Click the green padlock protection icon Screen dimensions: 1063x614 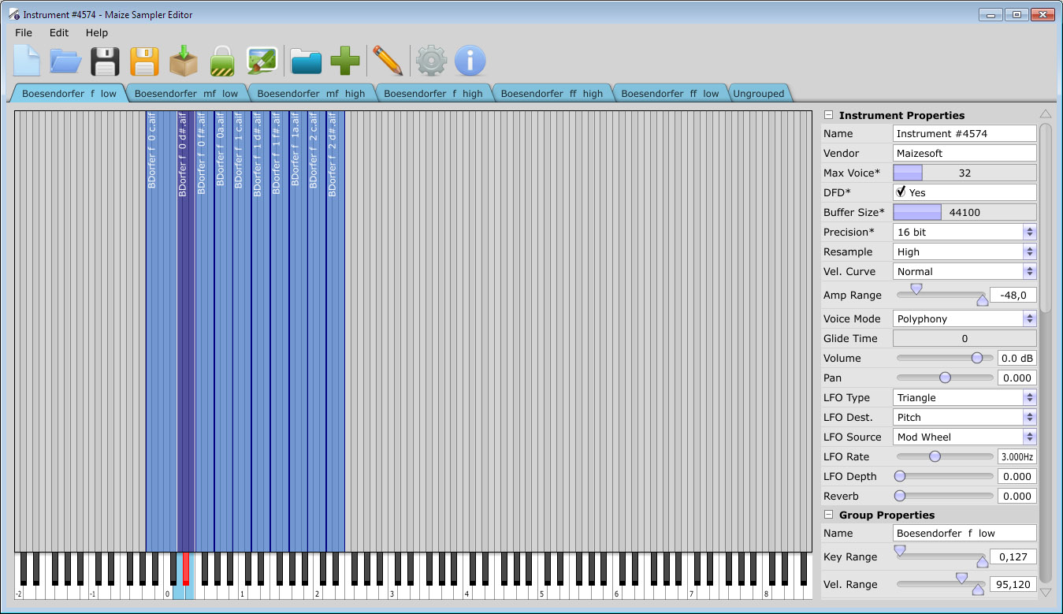pyautogui.click(x=223, y=60)
